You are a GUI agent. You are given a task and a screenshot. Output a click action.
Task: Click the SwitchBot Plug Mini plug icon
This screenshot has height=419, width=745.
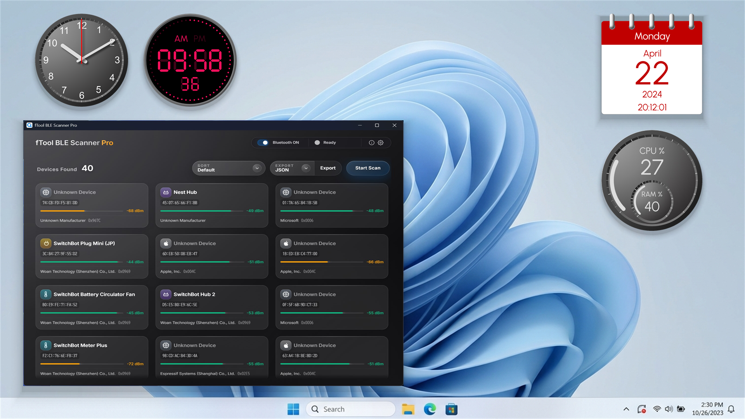[x=46, y=243]
